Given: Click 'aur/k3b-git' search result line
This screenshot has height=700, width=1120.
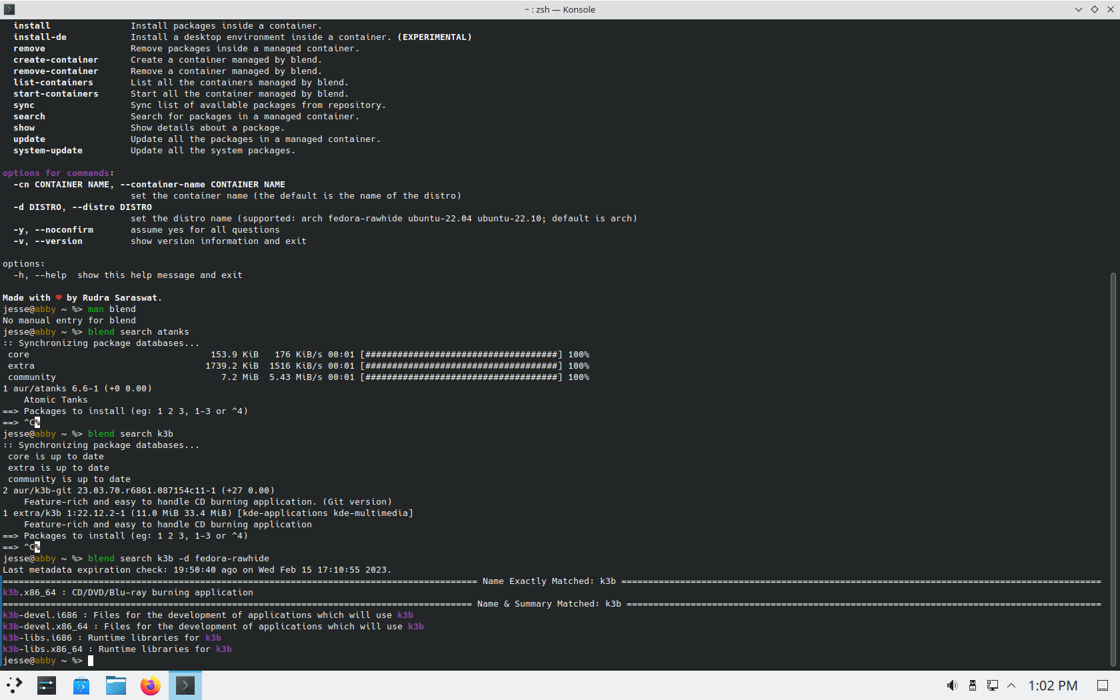Looking at the screenshot, I should (x=139, y=491).
